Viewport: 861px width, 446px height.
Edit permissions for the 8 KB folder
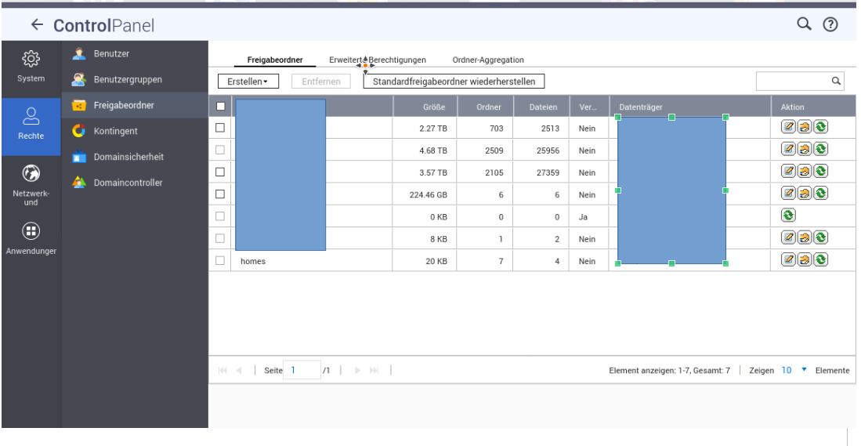(x=805, y=238)
